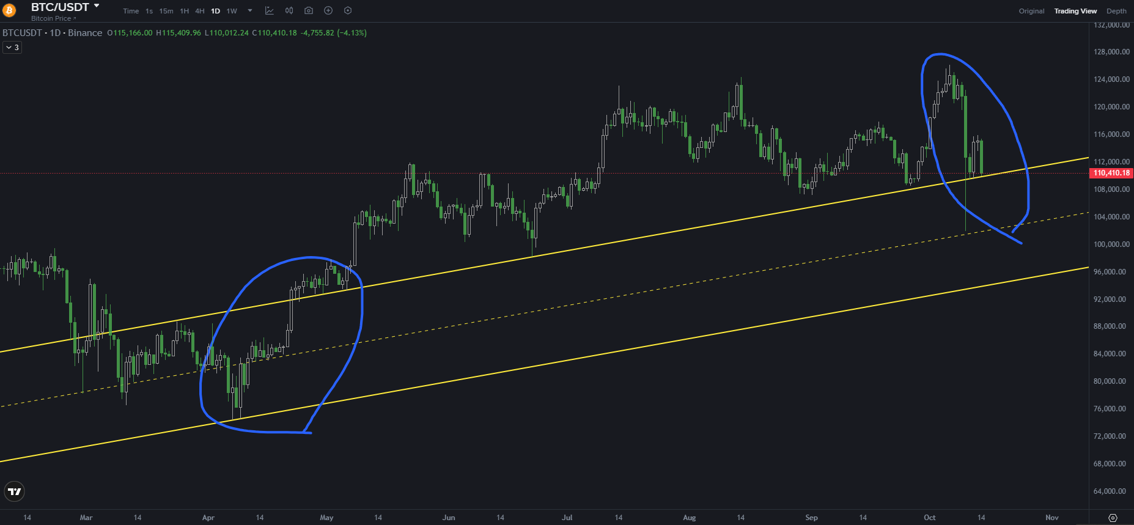
Task: Switch to the 15m interval
Action: click(x=166, y=11)
